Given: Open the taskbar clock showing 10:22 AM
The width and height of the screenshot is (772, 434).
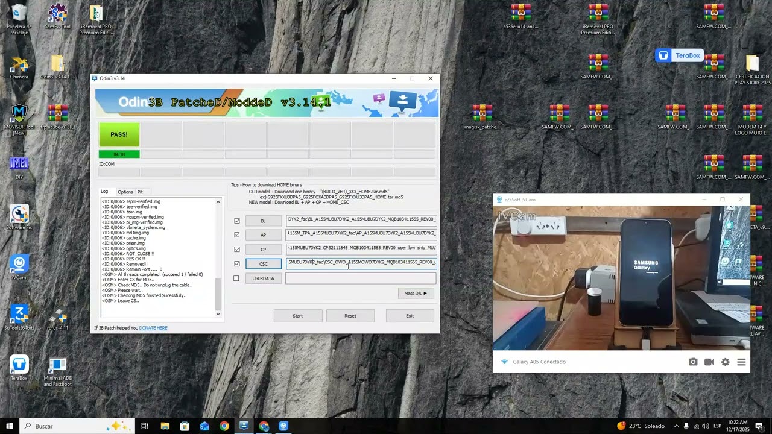Looking at the screenshot, I should pos(738,426).
